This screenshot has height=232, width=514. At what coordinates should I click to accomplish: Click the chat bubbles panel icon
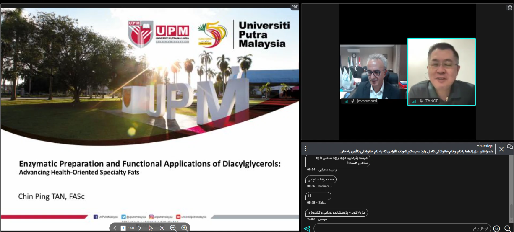(x=510, y=147)
